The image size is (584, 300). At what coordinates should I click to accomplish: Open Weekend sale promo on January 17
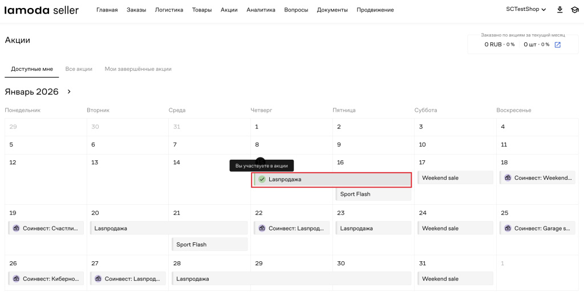455,178
